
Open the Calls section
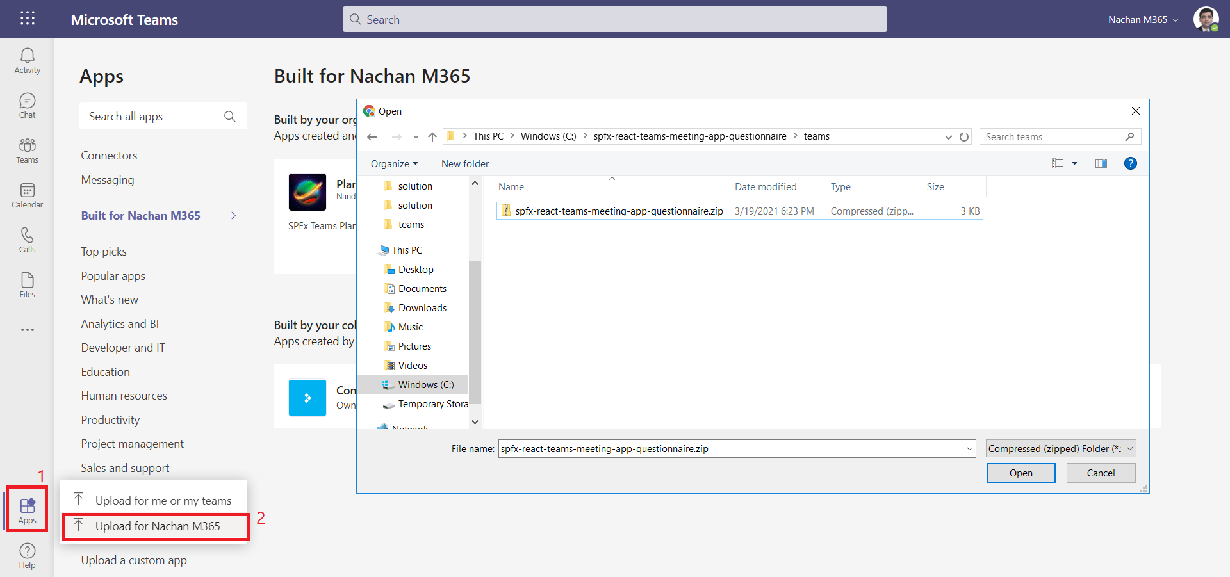pyautogui.click(x=27, y=239)
